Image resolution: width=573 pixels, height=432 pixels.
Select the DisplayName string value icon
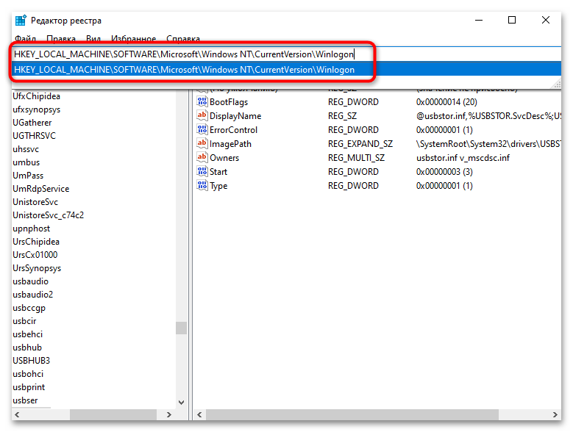[x=202, y=115]
